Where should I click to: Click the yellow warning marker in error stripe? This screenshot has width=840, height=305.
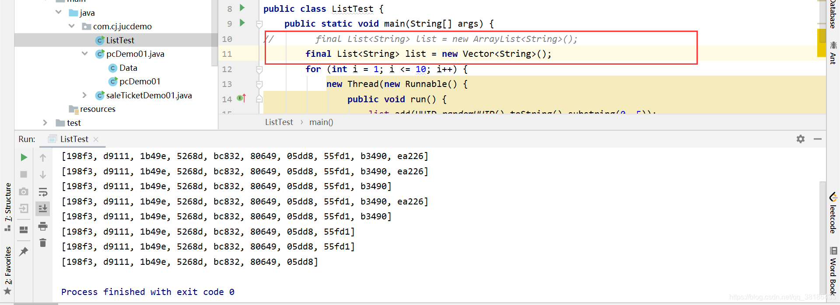[821, 43]
